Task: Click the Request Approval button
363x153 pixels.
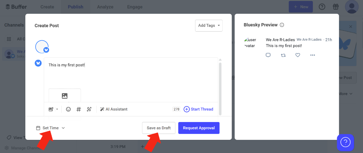Action: pos(199,128)
